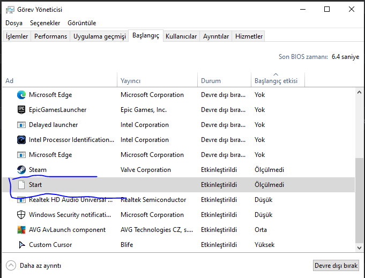Viewport: 365px width, 278px height.
Task: Click Blife publisher cell
Action: 127,245
